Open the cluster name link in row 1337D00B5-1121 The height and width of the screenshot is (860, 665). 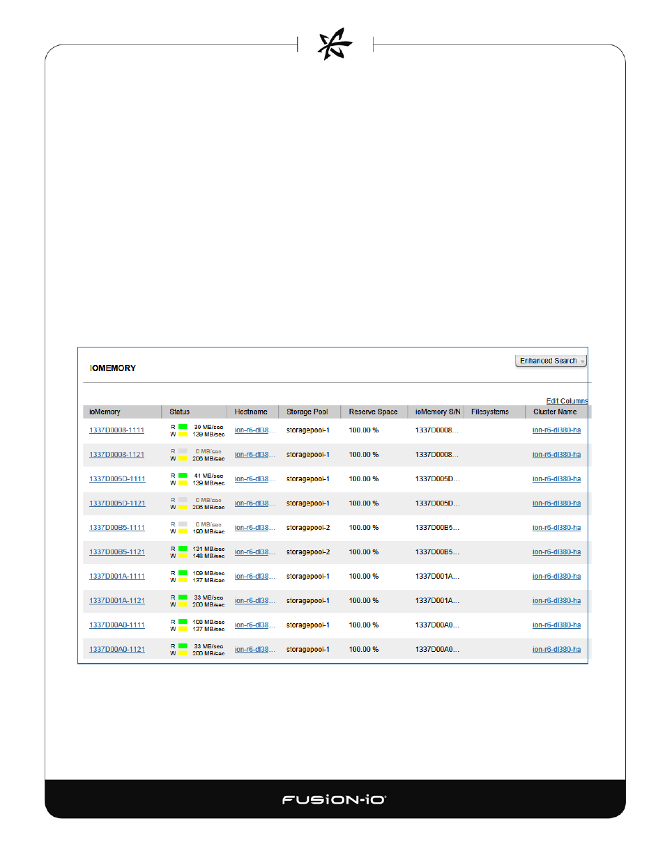(556, 552)
